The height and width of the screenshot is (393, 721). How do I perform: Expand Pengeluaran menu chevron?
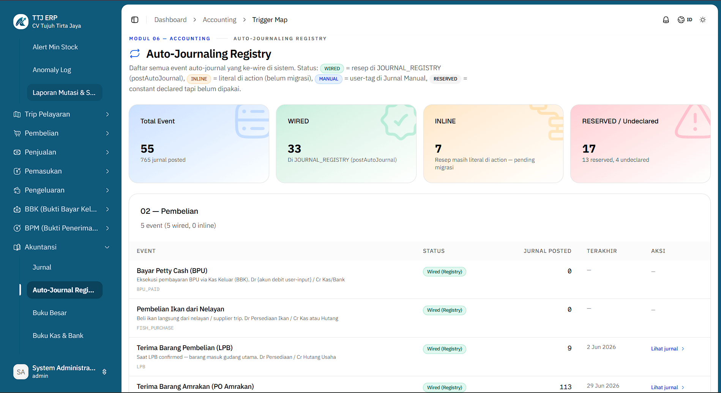[x=107, y=190]
